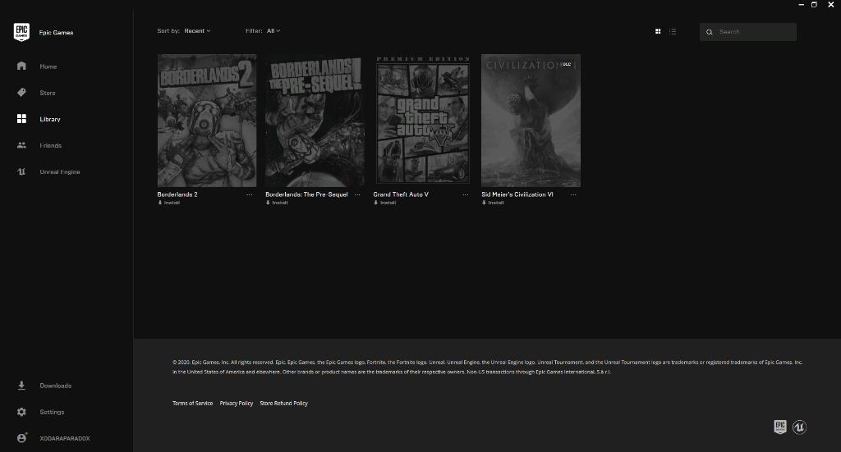Go to Store menu item
The width and height of the screenshot is (841, 452).
pyautogui.click(x=47, y=93)
